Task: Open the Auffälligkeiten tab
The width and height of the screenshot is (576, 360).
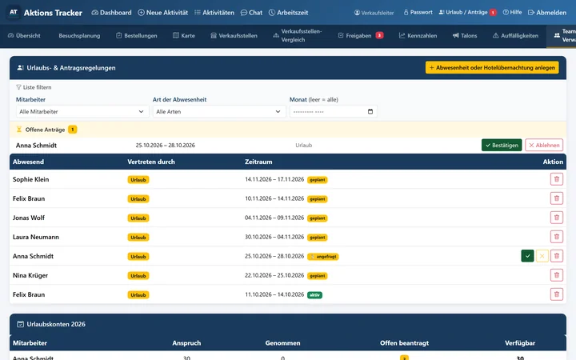Action: click(515, 36)
